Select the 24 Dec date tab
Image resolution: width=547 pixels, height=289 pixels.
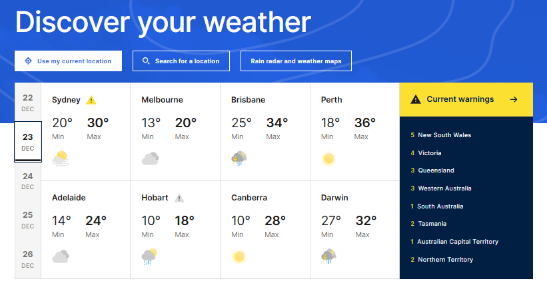[27, 180]
